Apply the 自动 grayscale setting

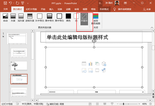(x=6, y=18)
